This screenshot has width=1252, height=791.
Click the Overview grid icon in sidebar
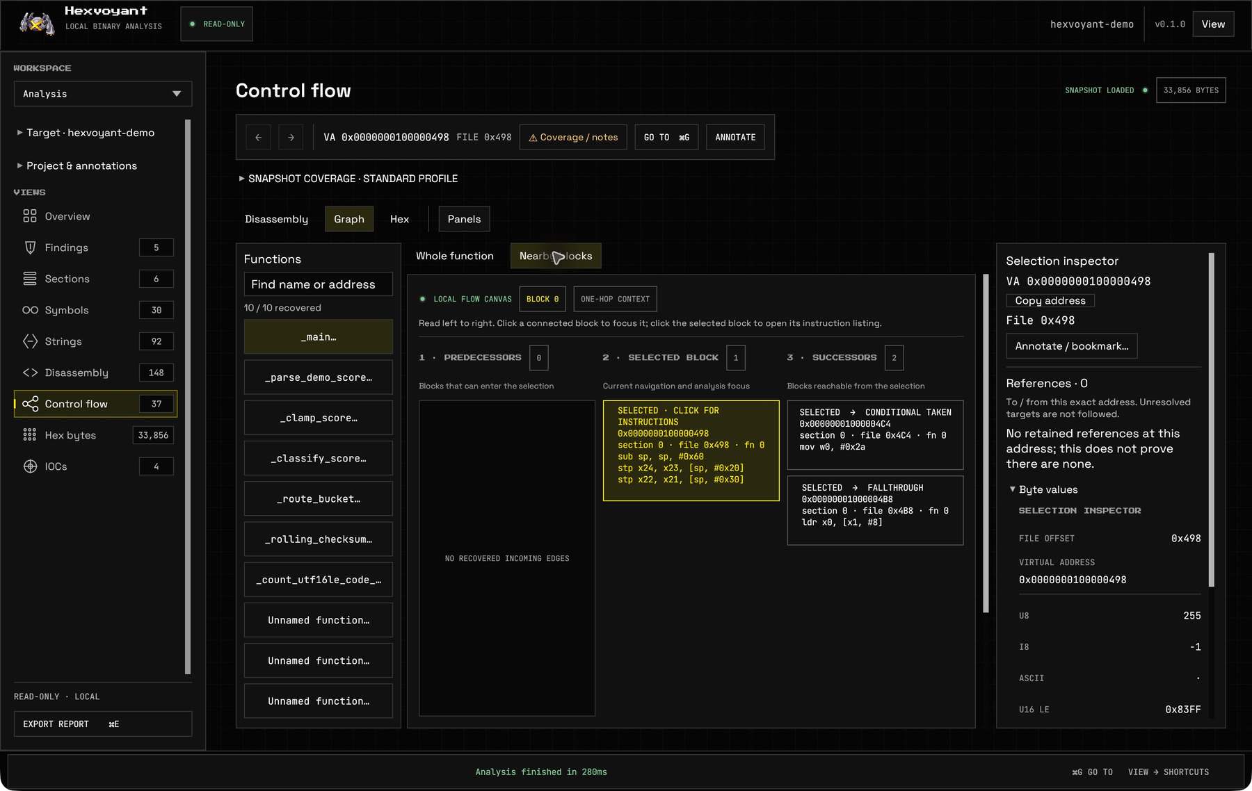tap(30, 216)
